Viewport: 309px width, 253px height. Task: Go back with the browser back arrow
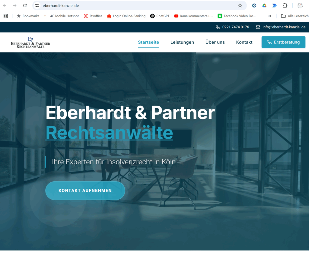pos(5,5)
